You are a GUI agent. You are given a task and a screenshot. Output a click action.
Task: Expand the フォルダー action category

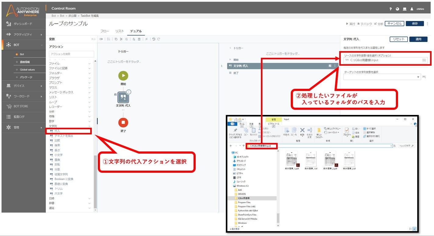[70, 73]
